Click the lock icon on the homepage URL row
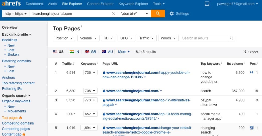This screenshot has width=262, height=136. (x=104, y=91)
